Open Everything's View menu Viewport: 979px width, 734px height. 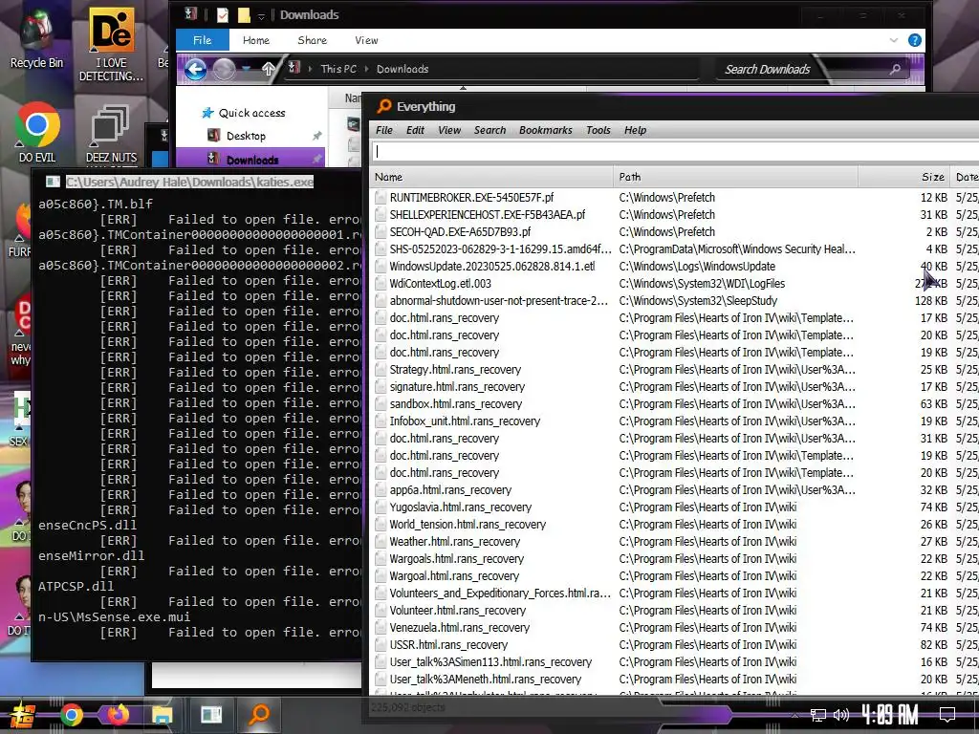(x=449, y=130)
